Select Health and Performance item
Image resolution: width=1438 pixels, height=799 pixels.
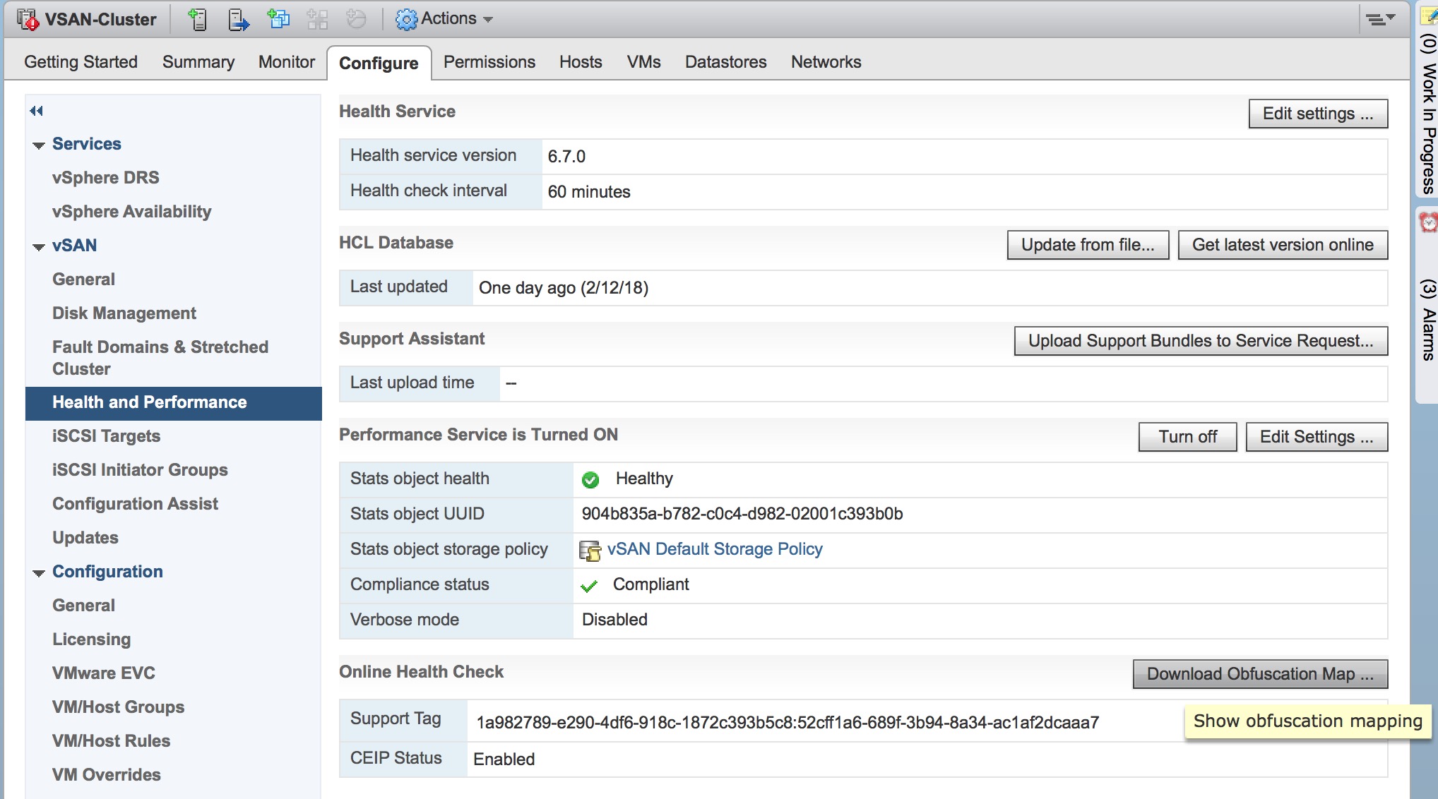pos(174,403)
